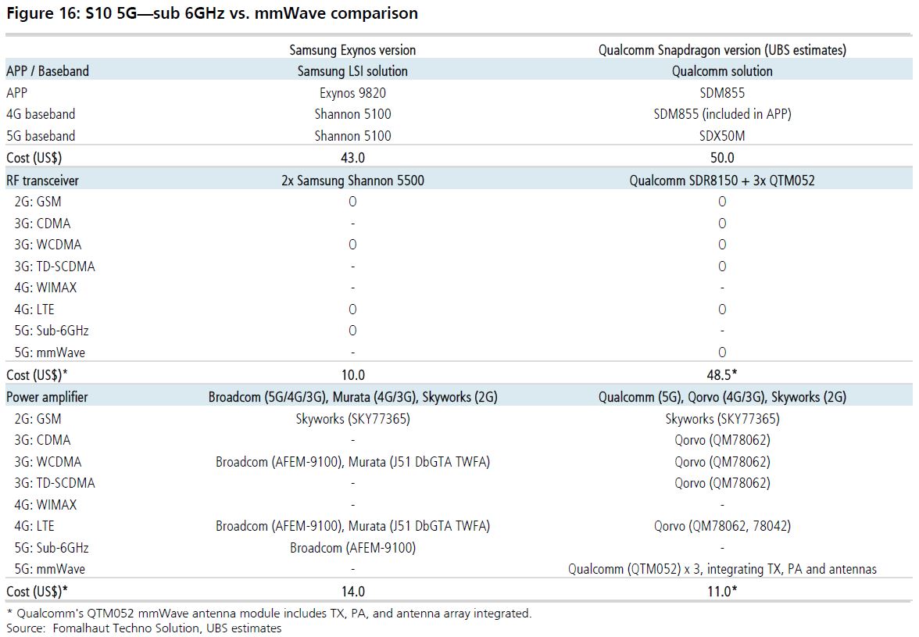Image resolution: width=919 pixels, height=637 pixels.
Task: Click the 'RF transceiver' section label
Action: pos(42,180)
